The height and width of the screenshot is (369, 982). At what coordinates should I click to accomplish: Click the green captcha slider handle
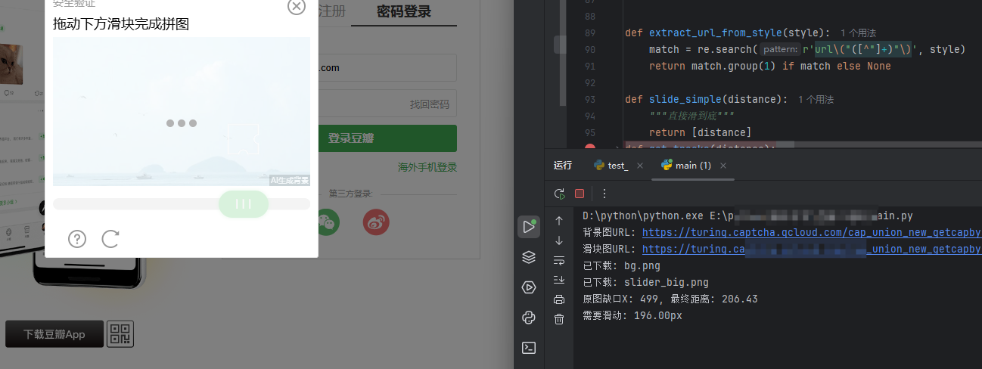tap(244, 204)
